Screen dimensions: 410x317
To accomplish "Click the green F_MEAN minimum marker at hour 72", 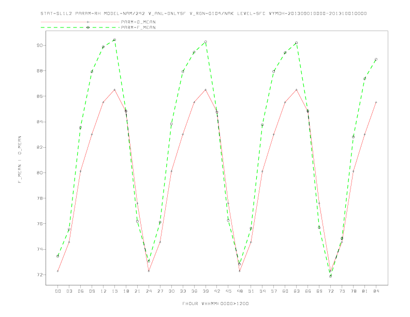I will pyautogui.click(x=330, y=276).
